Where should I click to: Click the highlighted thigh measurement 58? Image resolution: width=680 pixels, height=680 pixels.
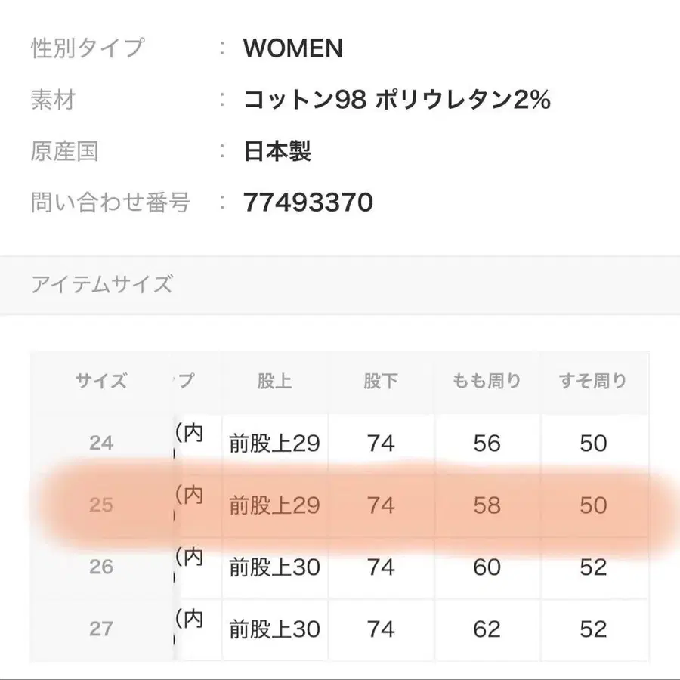487,505
